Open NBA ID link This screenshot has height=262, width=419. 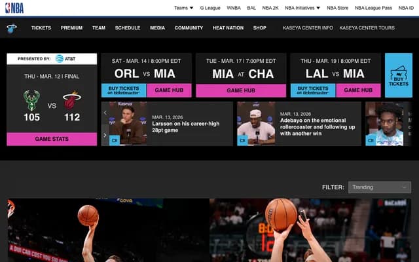406,8
